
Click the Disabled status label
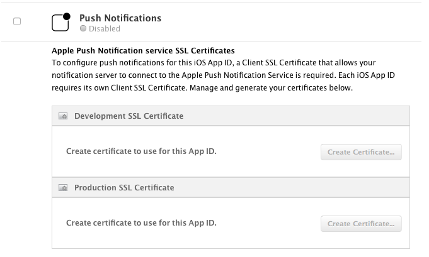(x=105, y=29)
